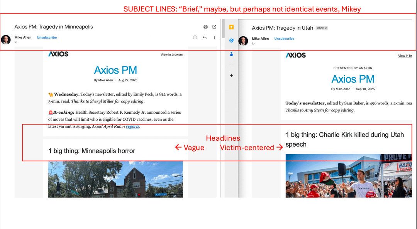Print the Tragedy in Minneapolis email

(205, 27)
